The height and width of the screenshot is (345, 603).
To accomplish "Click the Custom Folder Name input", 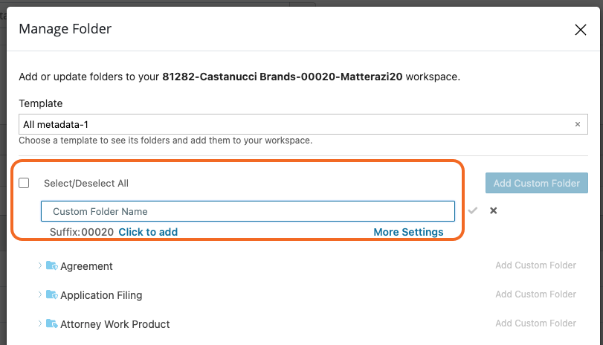I will [248, 211].
